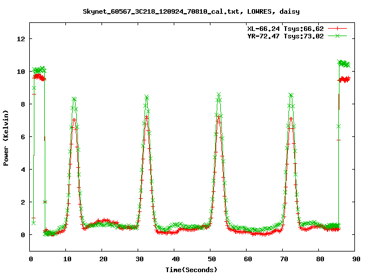Click the plot title Skynet_60567_3C218_120924_70810_cal.txt

161,11
